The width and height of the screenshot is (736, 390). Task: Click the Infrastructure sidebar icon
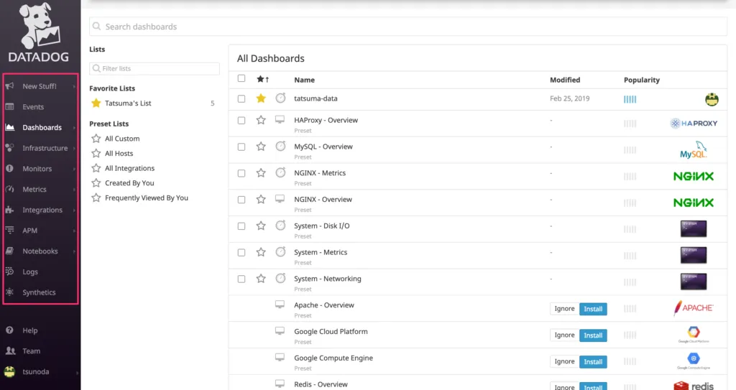(9, 148)
